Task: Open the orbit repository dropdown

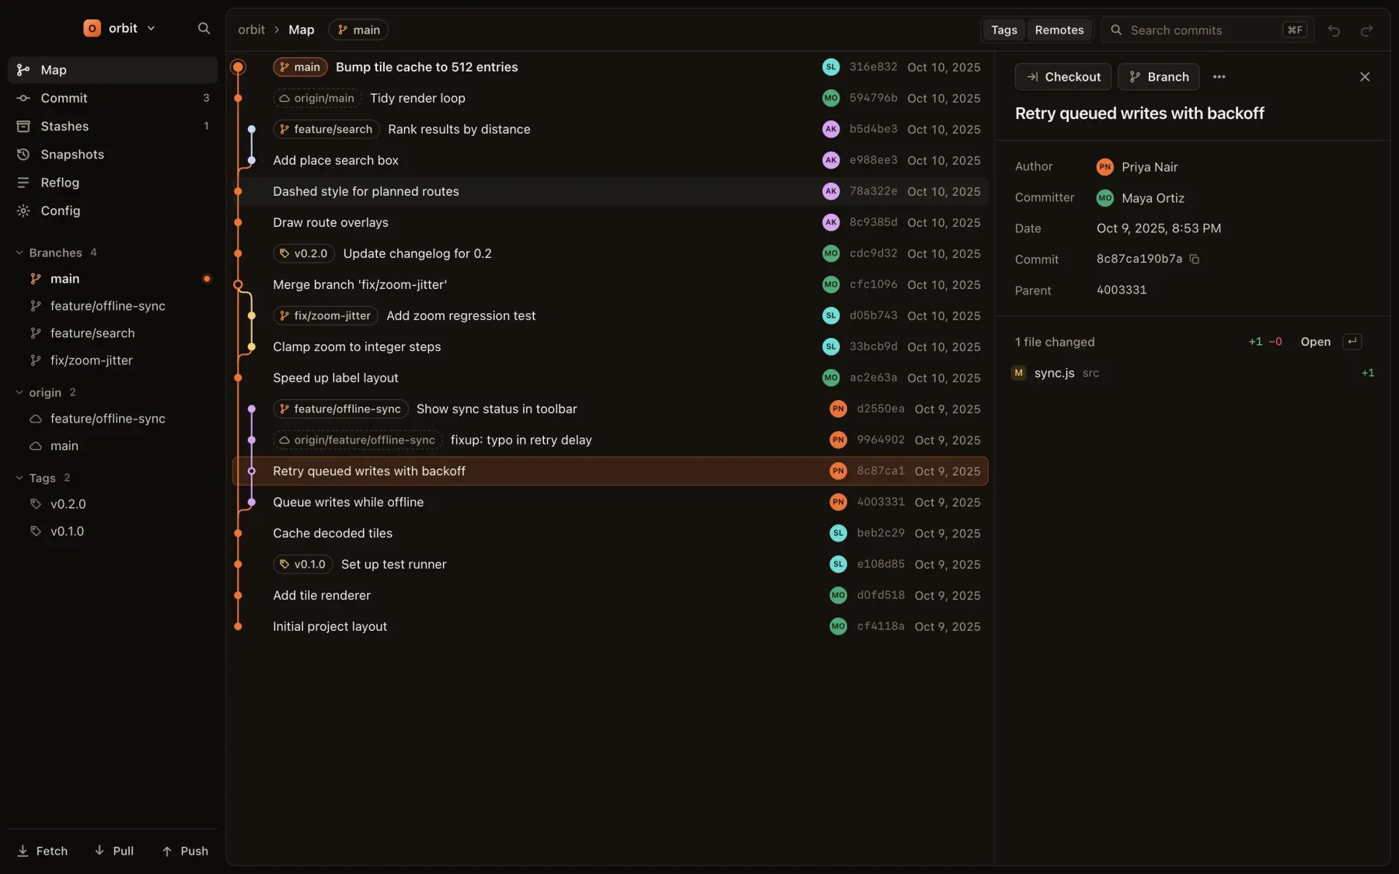Action: (x=120, y=29)
